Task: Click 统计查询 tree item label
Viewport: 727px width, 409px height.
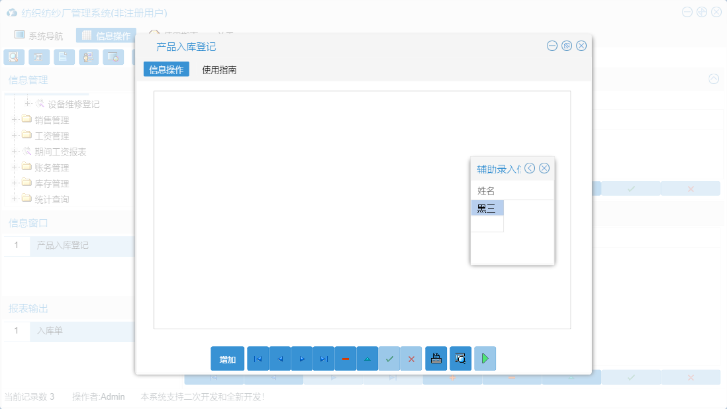Action: (x=52, y=199)
